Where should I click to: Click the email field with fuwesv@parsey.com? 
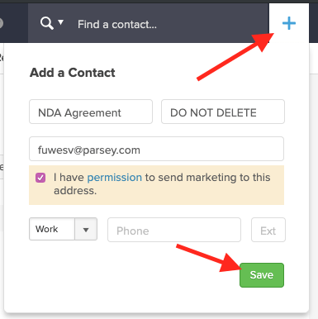coord(156,149)
